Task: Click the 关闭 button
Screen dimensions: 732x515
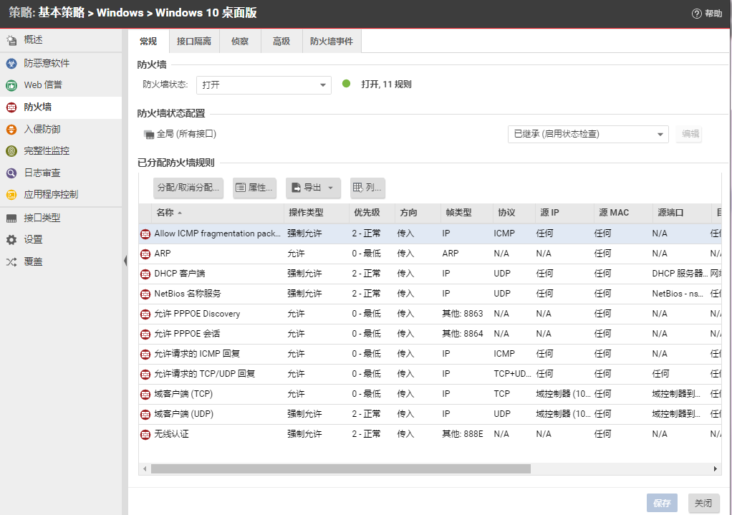Action: coord(703,503)
